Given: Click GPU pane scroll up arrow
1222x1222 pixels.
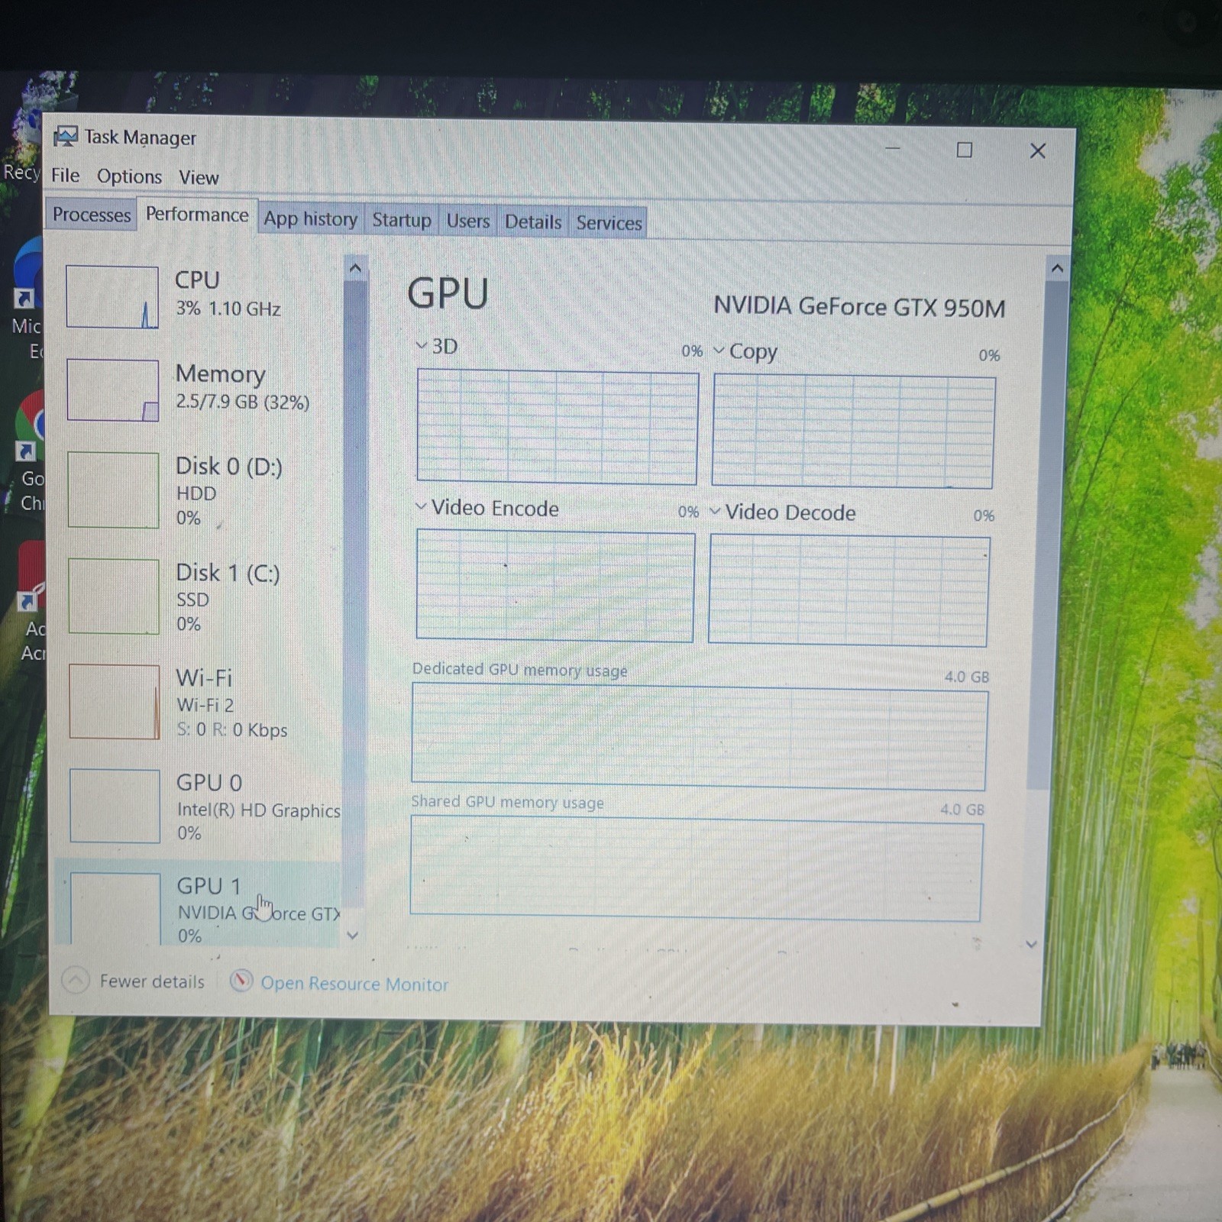Looking at the screenshot, I should click(x=1057, y=268).
